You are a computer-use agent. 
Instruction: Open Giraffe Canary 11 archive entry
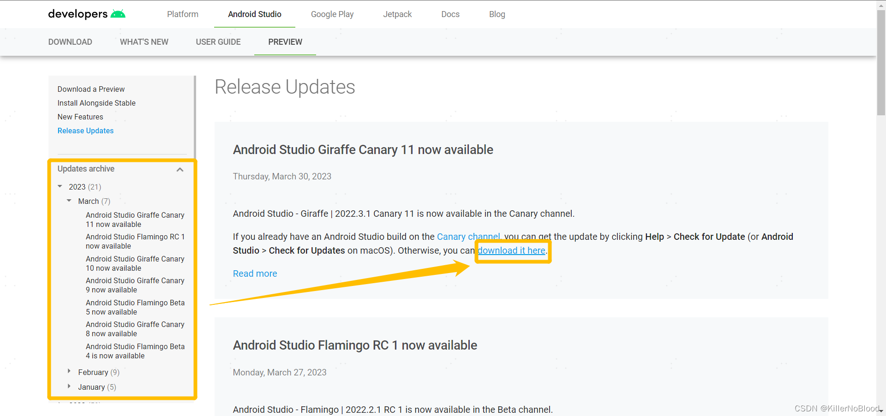pyautogui.click(x=135, y=220)
